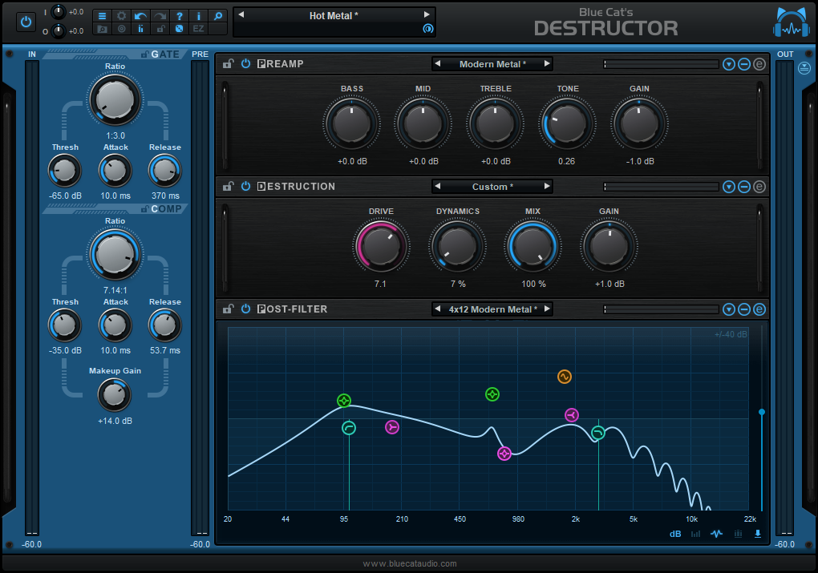Viewport: 818px width, 573px height.
Task: Go to previous preset before Hot Metal
Action: click(x=241, y=14)
